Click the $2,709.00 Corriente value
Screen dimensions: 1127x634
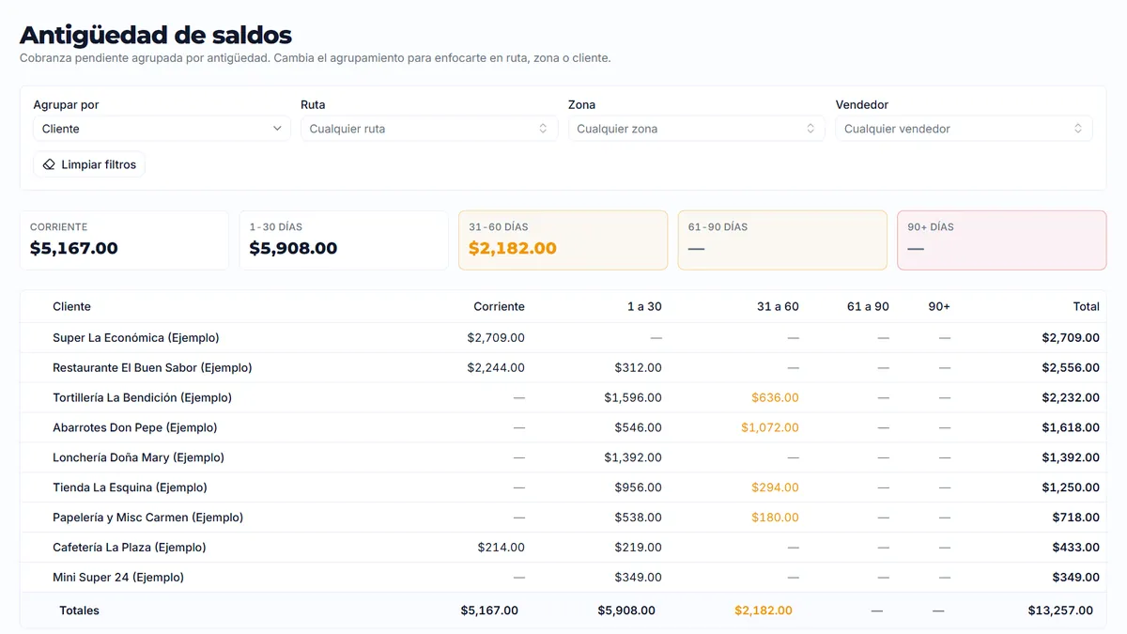tap(496, 338)
